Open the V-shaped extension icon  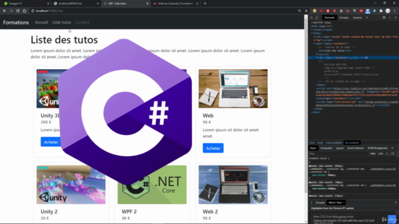(355, 11)
